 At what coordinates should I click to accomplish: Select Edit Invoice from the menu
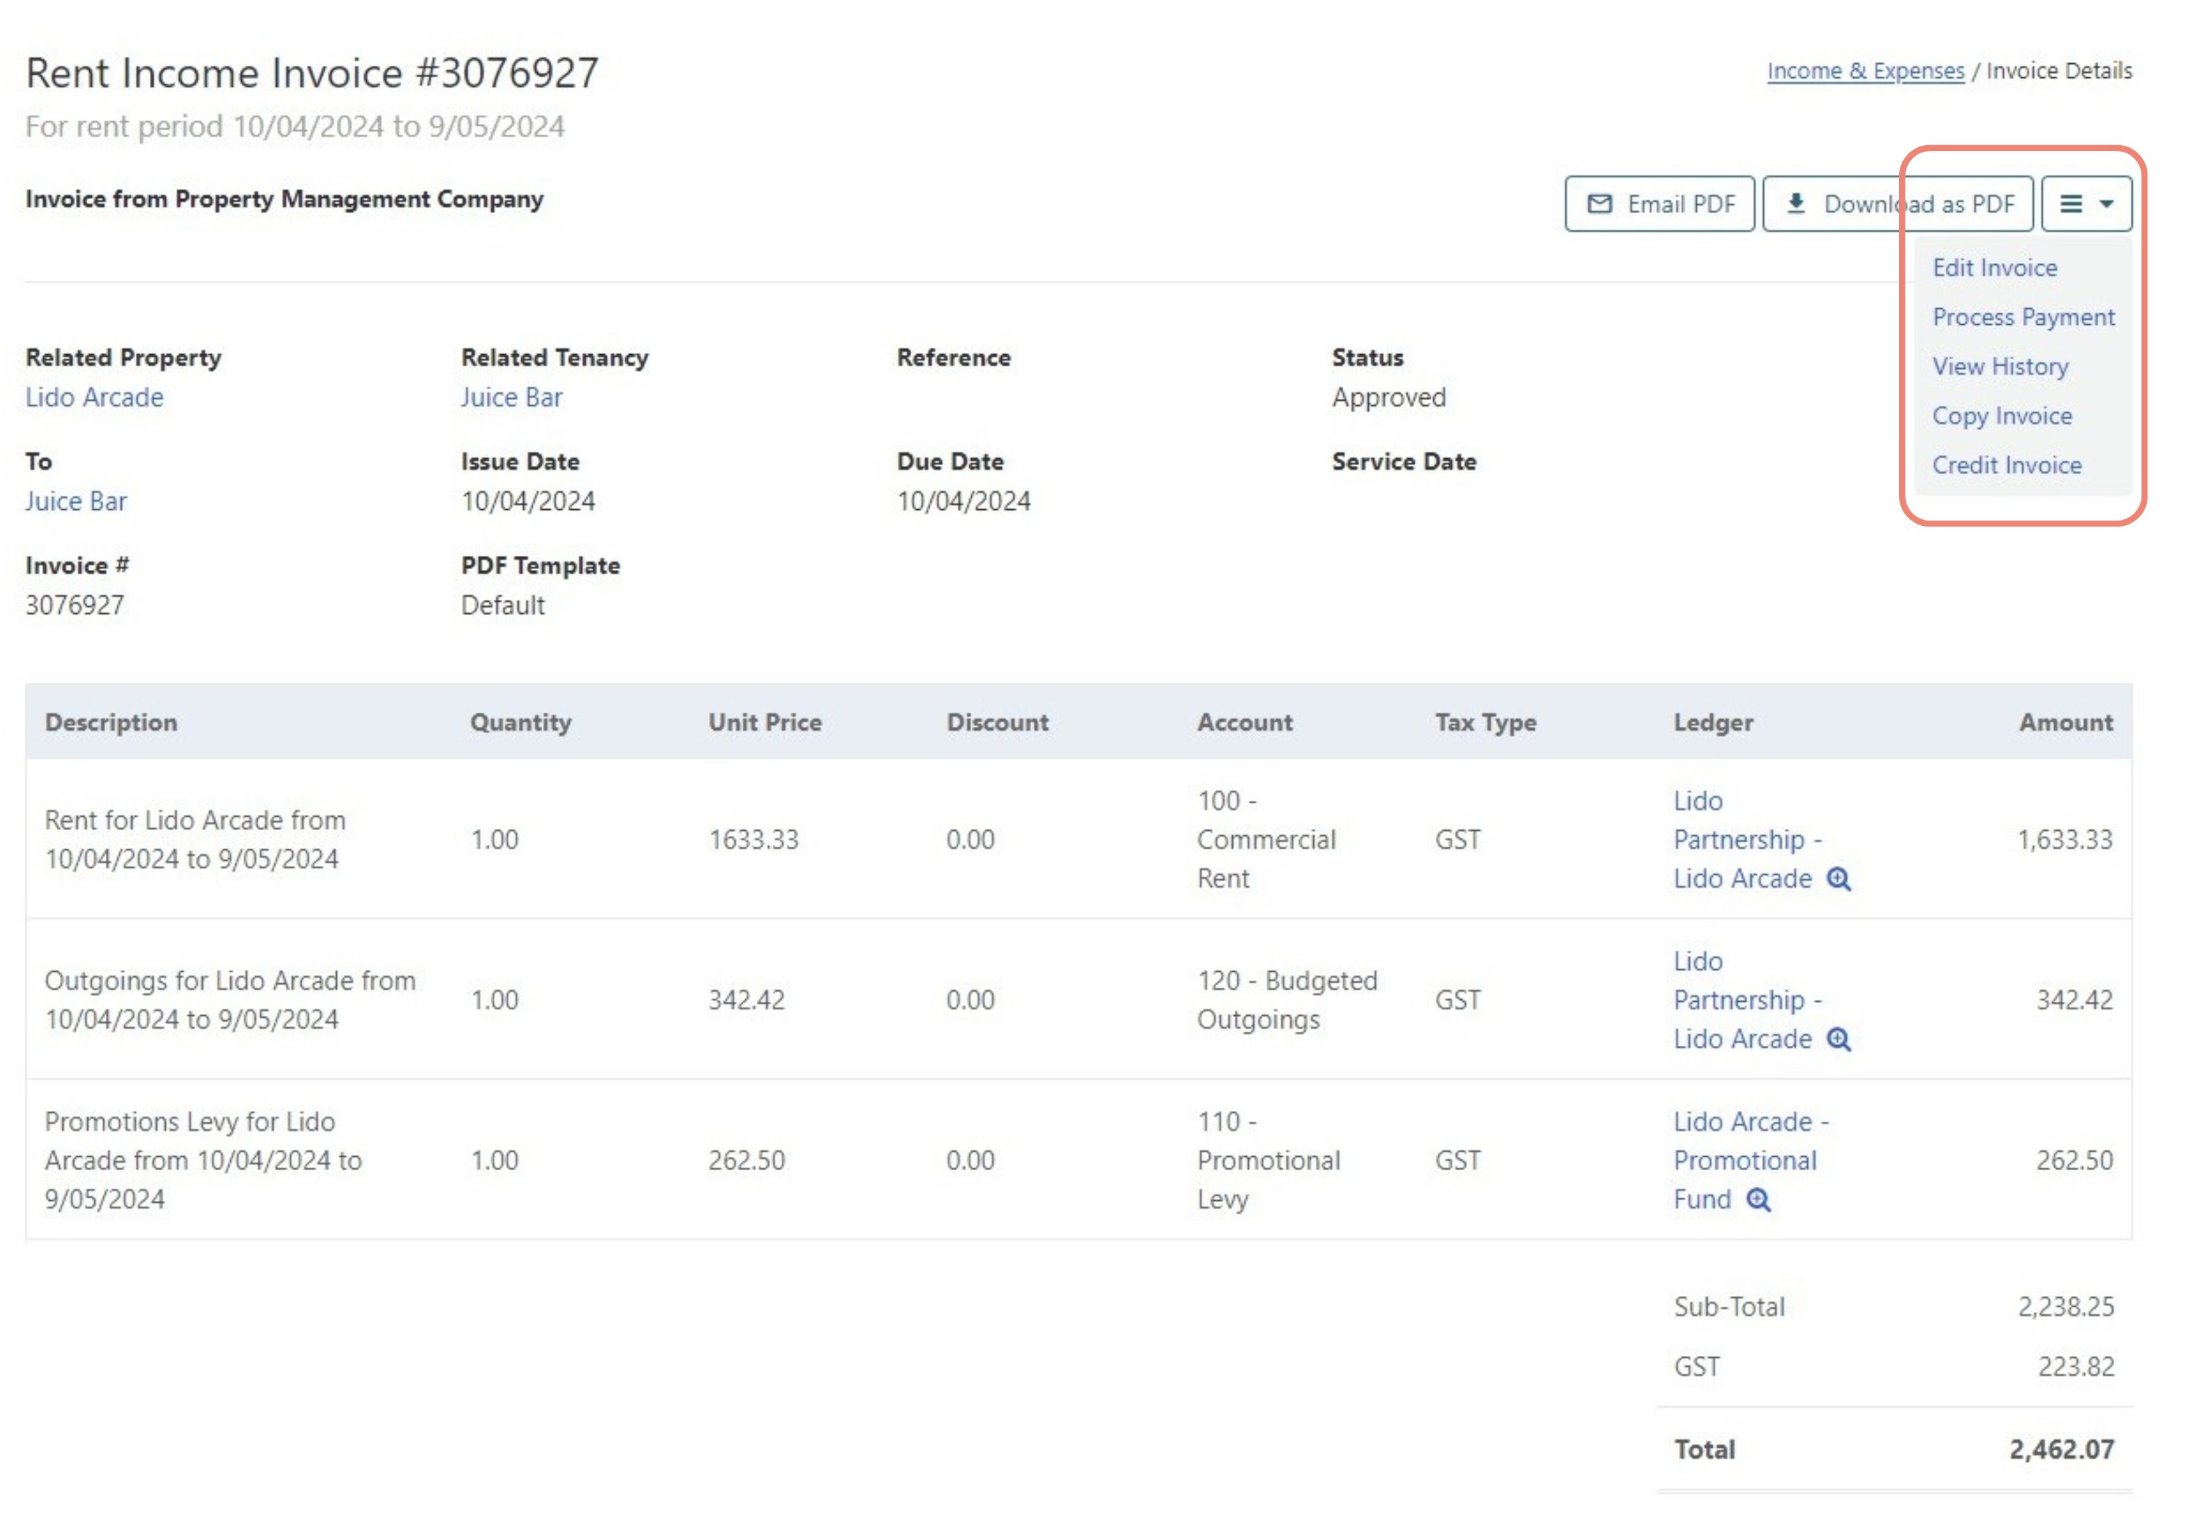1994,268
